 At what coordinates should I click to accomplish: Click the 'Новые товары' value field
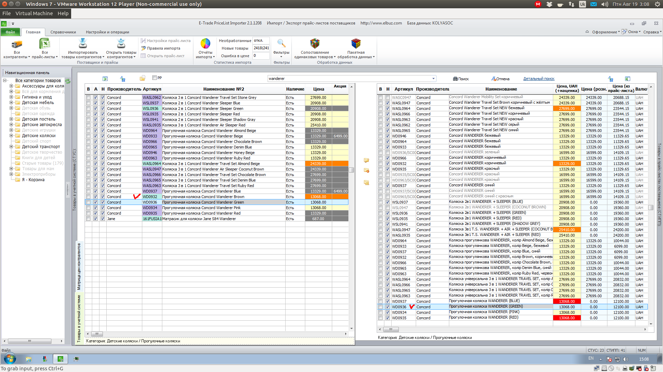point(261,48)
